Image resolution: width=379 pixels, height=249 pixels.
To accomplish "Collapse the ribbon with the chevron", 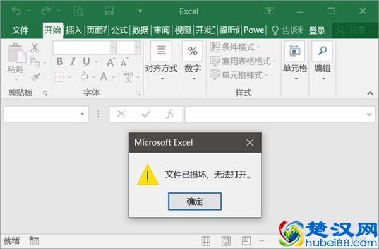I will click(370, 93).
